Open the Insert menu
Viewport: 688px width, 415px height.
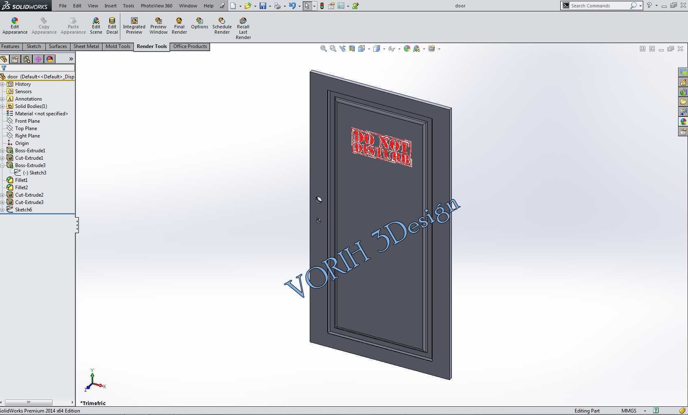tap(110, 6)
